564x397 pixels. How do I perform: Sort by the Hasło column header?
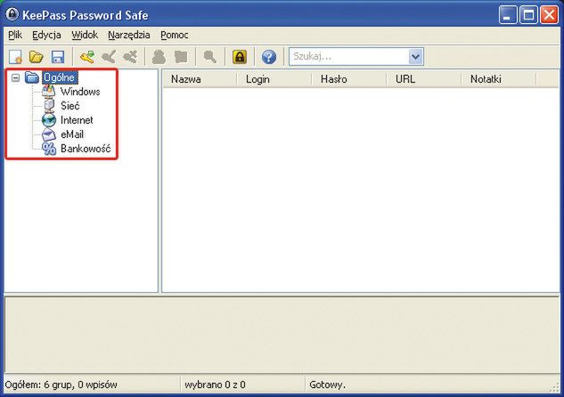[x=349, y=79]
